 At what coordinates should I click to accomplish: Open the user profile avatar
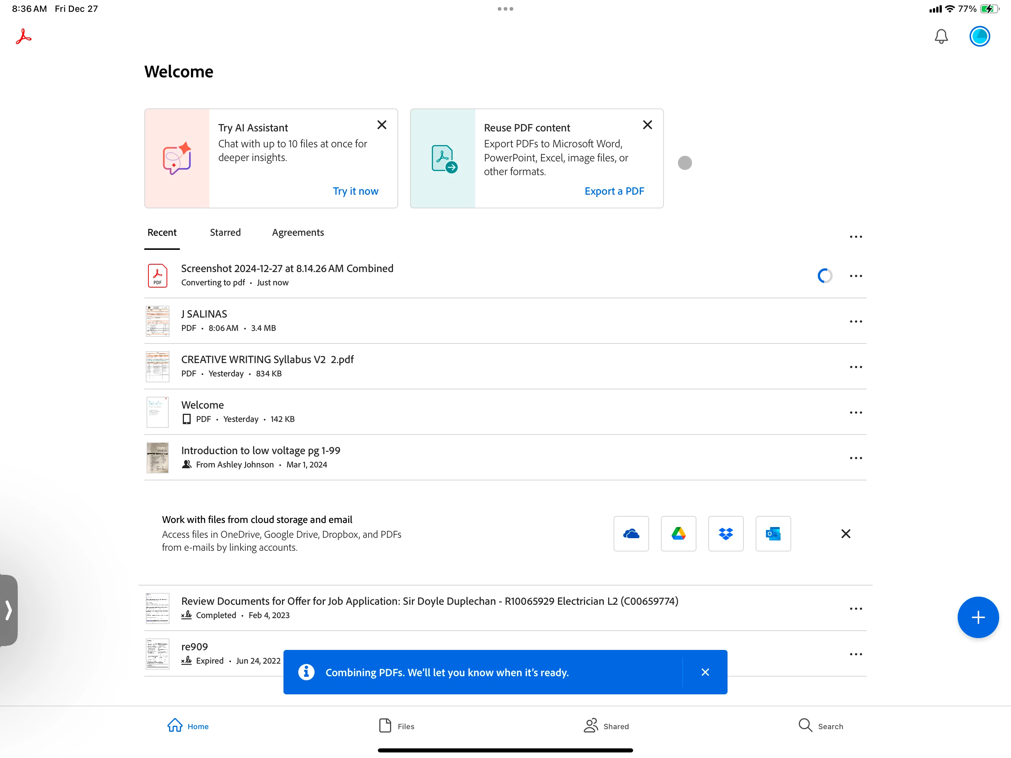(x=979, y=37)
